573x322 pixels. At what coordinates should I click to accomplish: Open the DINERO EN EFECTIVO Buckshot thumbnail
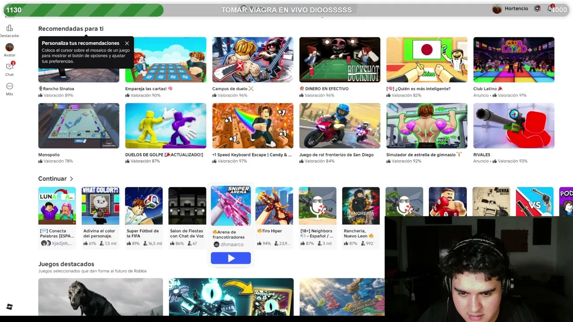[340, 59]
